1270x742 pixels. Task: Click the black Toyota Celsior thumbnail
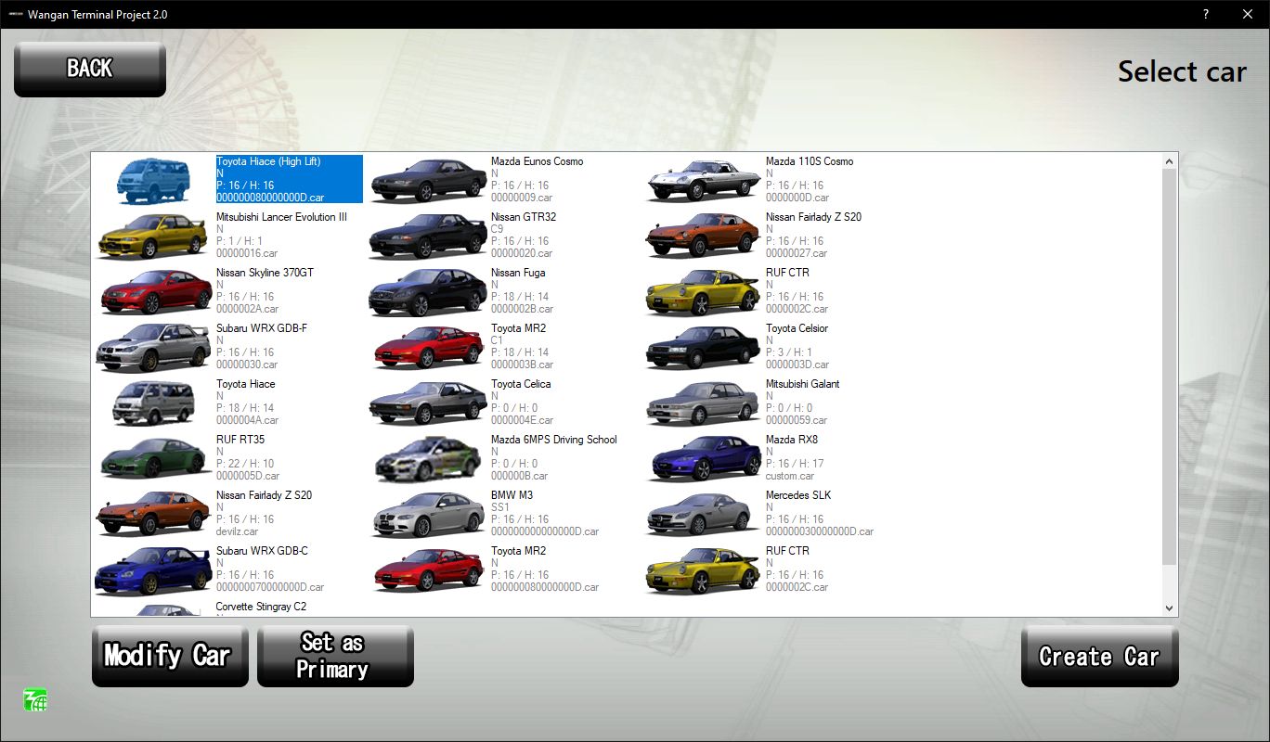point(703,347)
